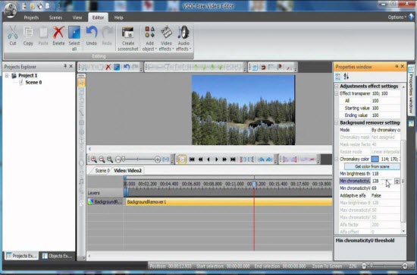Click the red Delete X icon

click(x=58, y=33)
